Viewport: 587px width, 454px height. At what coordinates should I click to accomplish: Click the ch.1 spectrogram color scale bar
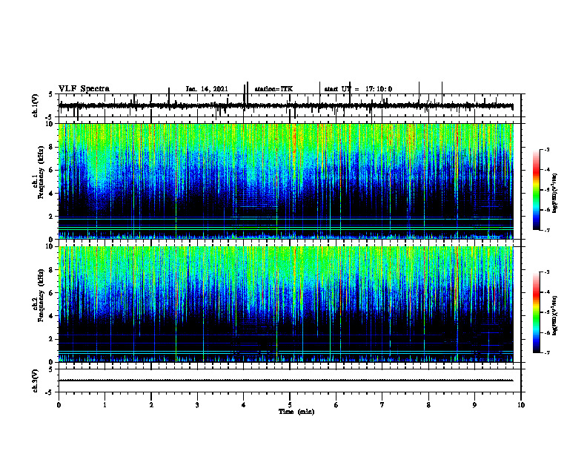[536, 190]
